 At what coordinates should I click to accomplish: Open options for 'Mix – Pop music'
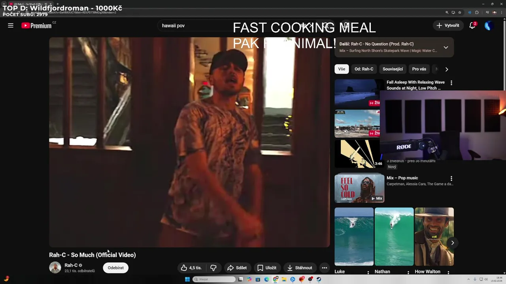(x=451, y=178)
